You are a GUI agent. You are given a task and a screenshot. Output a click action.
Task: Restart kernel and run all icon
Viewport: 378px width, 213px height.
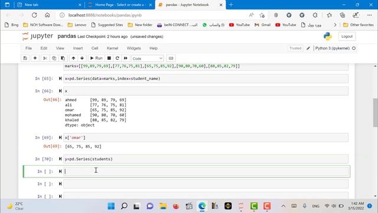coord(126,58)
